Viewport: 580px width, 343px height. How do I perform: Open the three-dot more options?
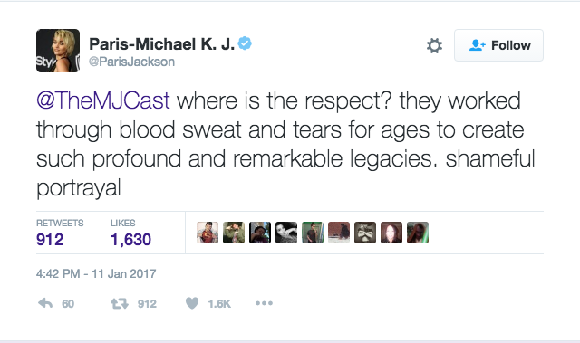pyautogui.click(x=264, y=303)
